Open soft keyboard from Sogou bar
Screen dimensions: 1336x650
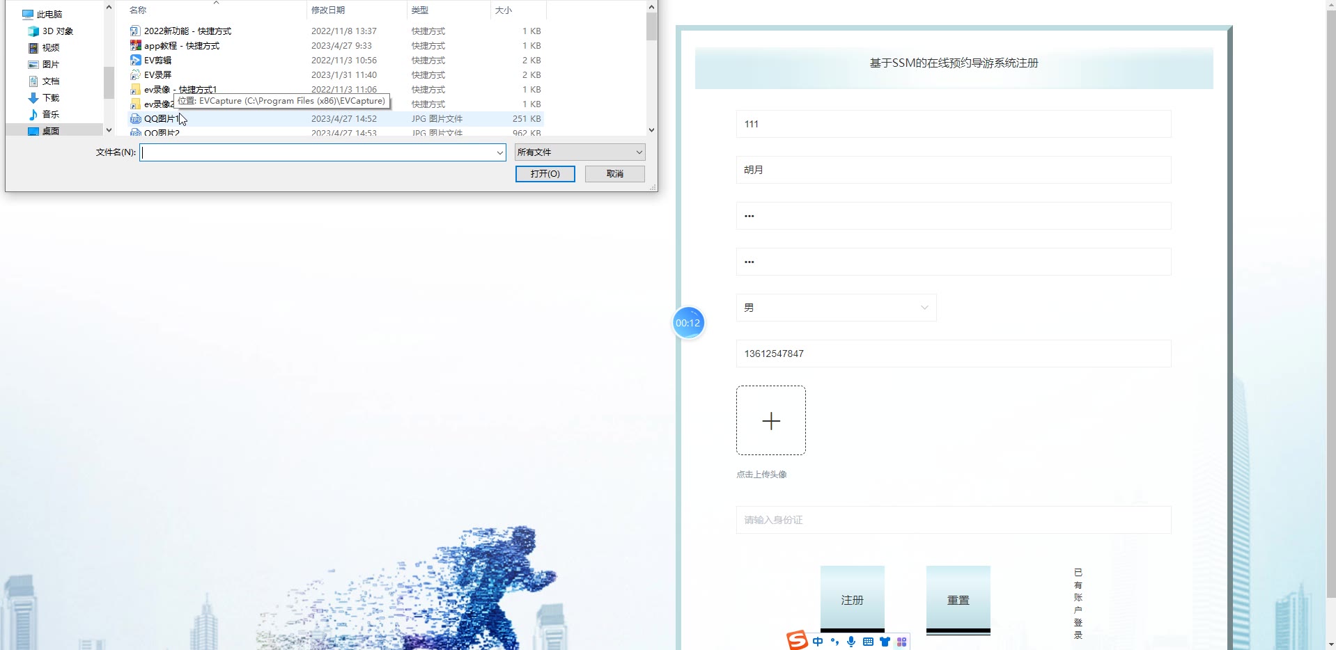pos(868,642)
